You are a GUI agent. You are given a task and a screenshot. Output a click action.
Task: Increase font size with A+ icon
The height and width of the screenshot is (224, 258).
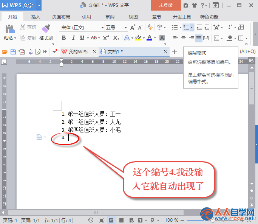[133, 27]
